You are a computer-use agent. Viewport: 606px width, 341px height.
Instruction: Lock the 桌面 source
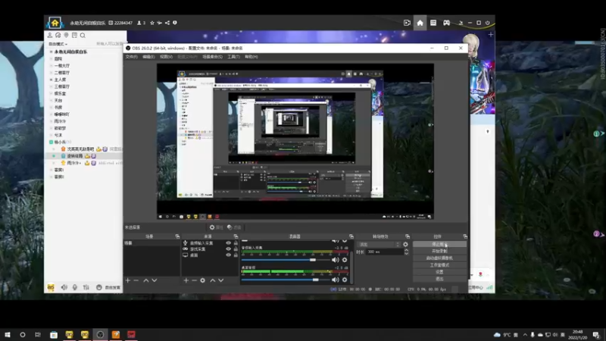(x=236, y=255)
